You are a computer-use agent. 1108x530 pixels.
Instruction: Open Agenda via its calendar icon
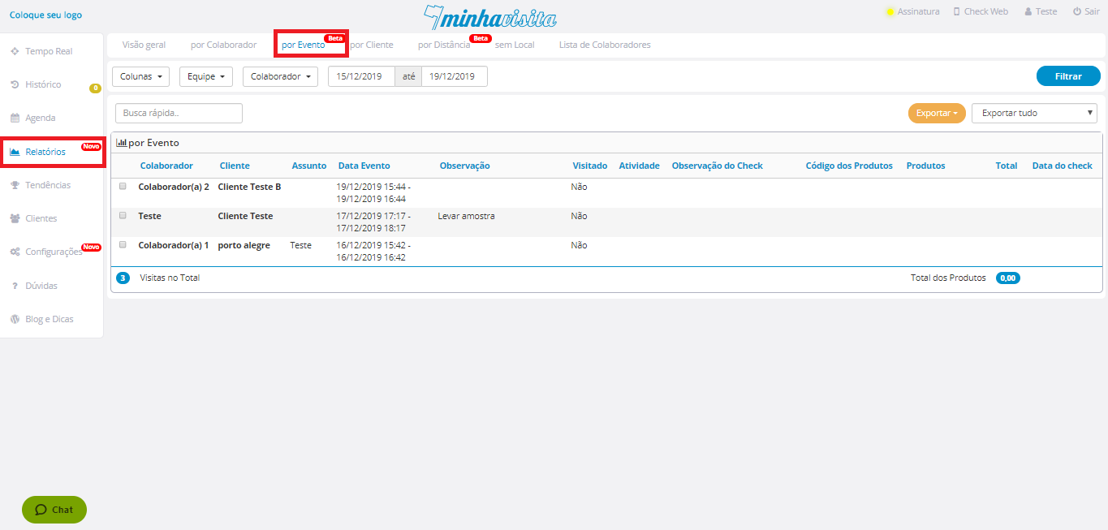pyautogui.click(x=15, y=118)
